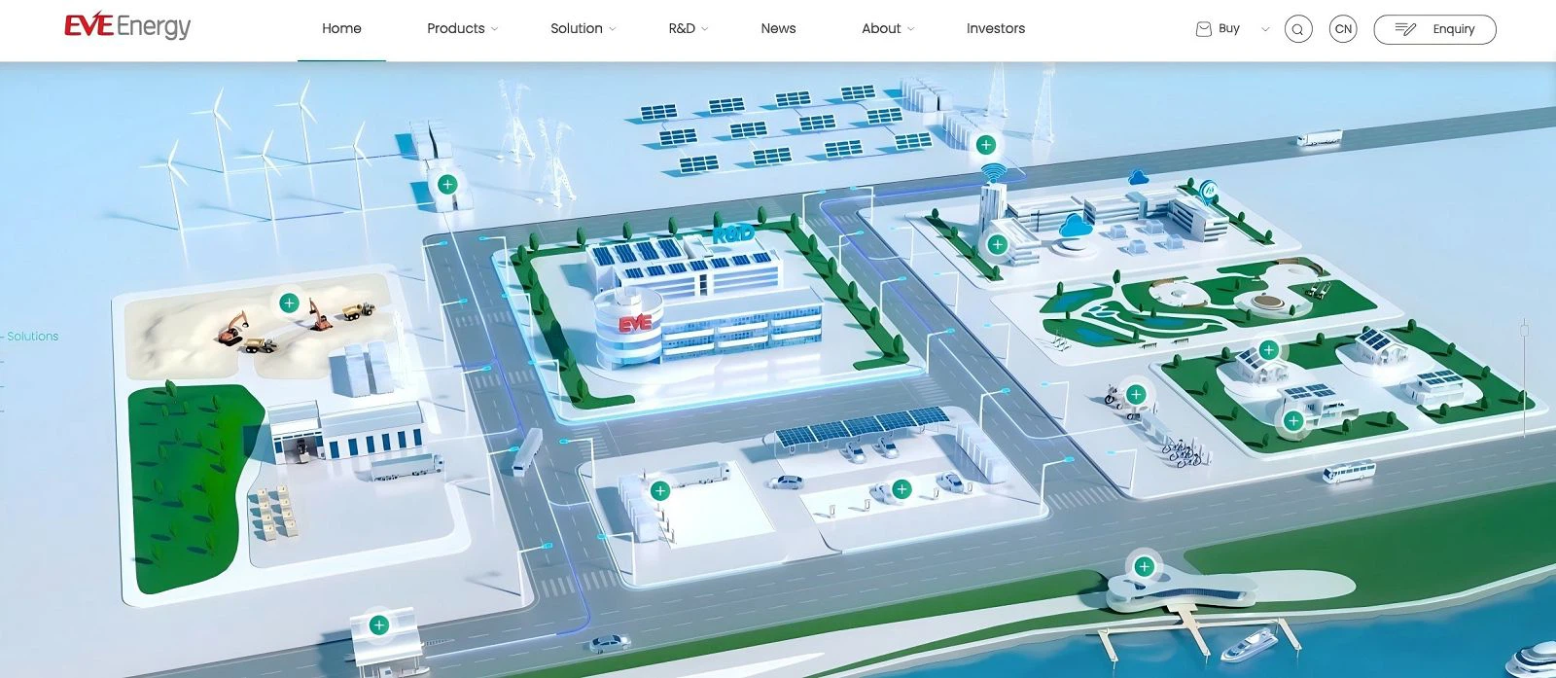Click the plus hotspot on the bottom-edge building
Screen dimensions: 1556x678
point(379,625)
